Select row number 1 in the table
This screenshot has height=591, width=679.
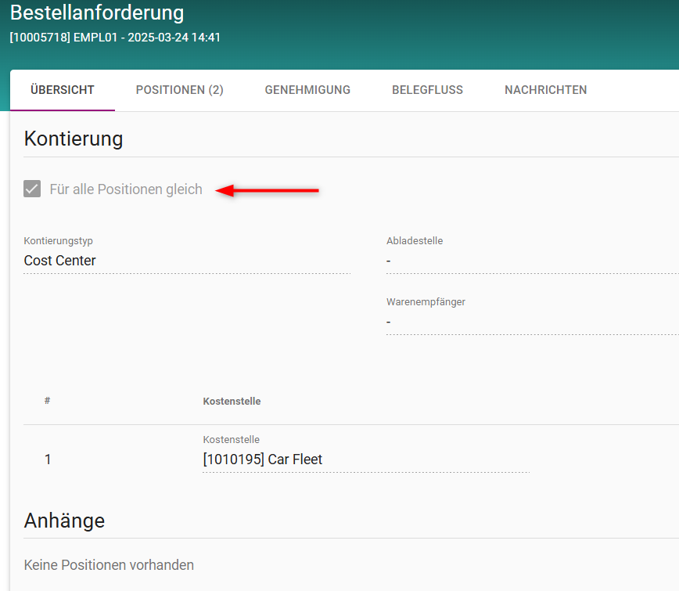click(48, 459)
